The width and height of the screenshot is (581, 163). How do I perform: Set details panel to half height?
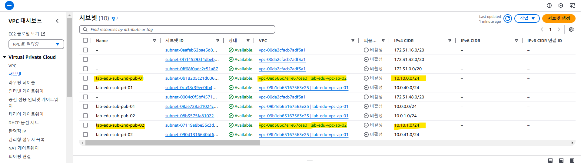pyautogui.click(x=561, y=160)
